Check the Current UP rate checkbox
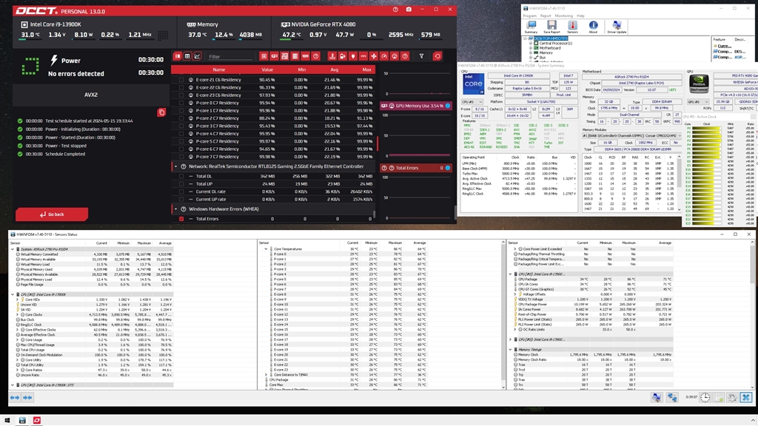Image resolution: width=758 pixels, height=426 pixels. (x=182, y=199)
